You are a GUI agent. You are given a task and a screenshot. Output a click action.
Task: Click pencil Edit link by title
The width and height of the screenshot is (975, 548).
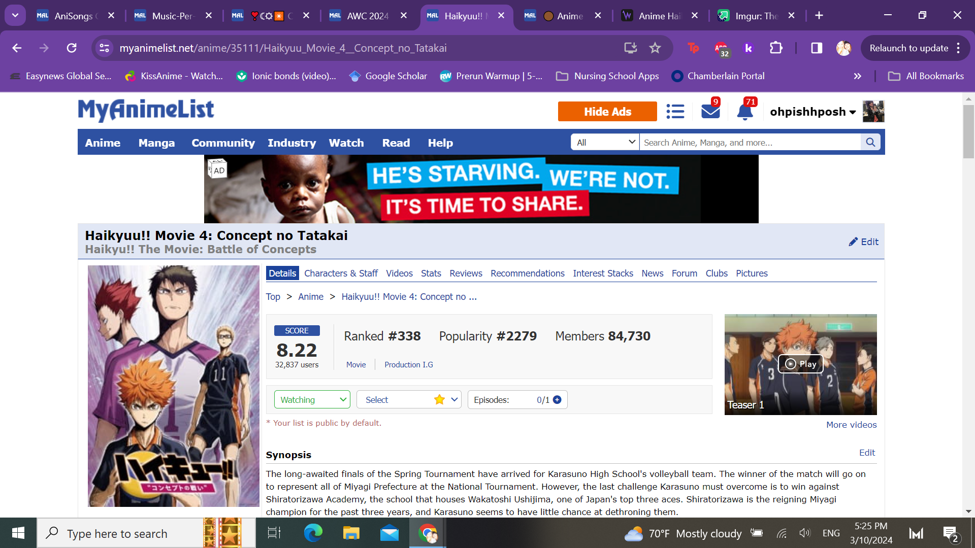click(863, 242)
